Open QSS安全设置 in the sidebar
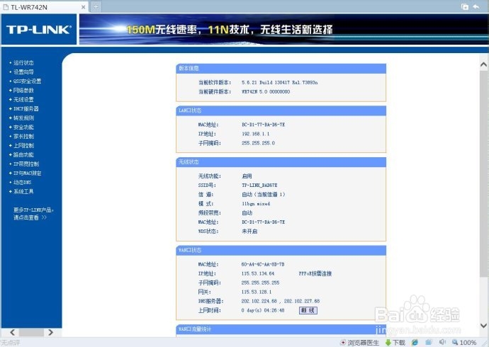The width and height of the screenshot is (489, 347). pos(27,81)
